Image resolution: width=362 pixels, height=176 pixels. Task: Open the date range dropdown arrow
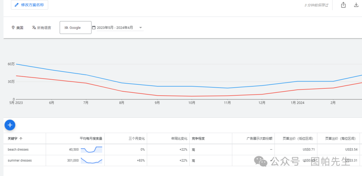(x=140, y=28)
